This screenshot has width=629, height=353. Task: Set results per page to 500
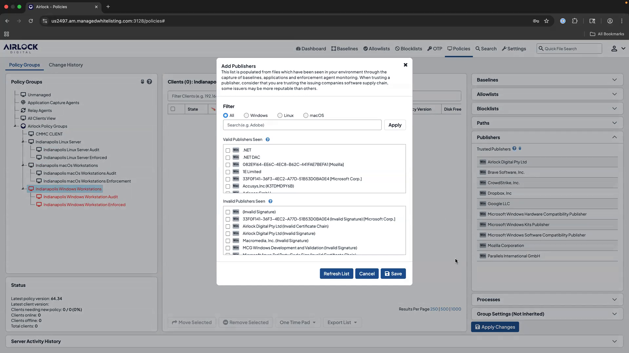444,309
